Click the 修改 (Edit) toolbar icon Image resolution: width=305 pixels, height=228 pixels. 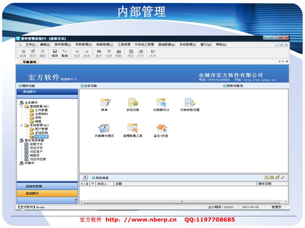pos(33,53)
